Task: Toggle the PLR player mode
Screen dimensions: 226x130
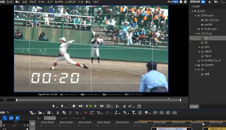Action: [x=170, y=2]
